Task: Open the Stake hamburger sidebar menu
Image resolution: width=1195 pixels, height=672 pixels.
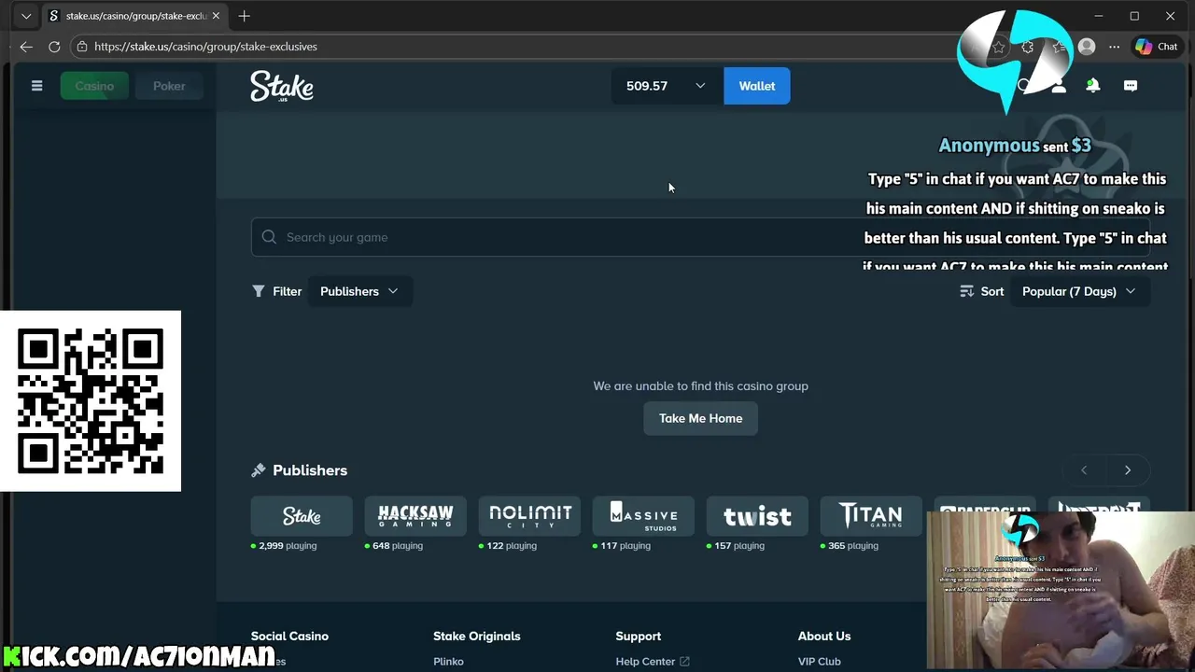Action: coord(36,86)
